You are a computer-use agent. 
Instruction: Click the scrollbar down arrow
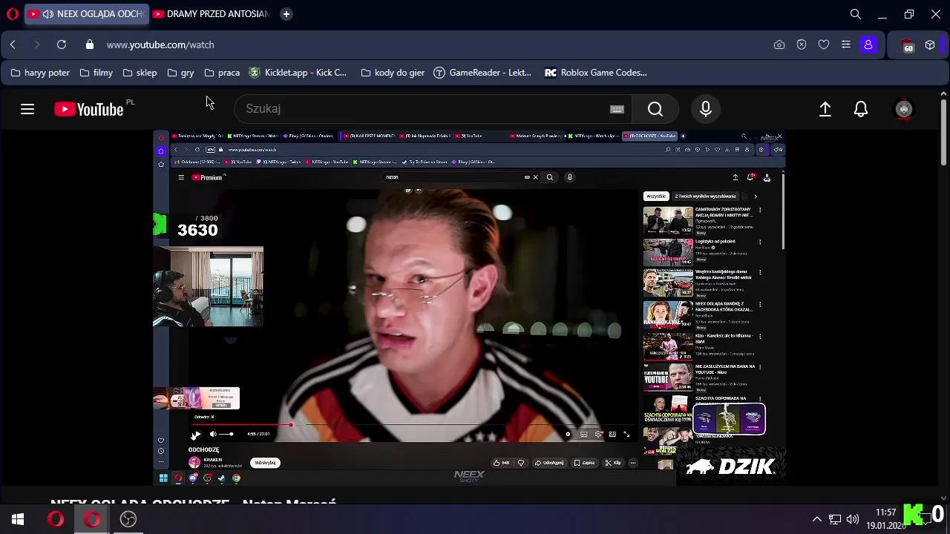[943, 498]
